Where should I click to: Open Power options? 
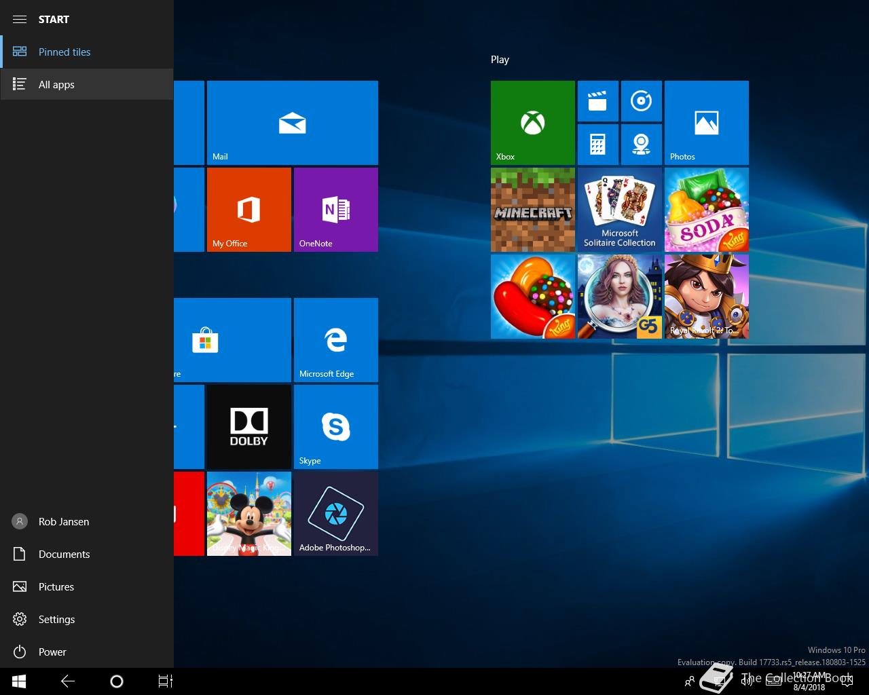click(87, 652)
